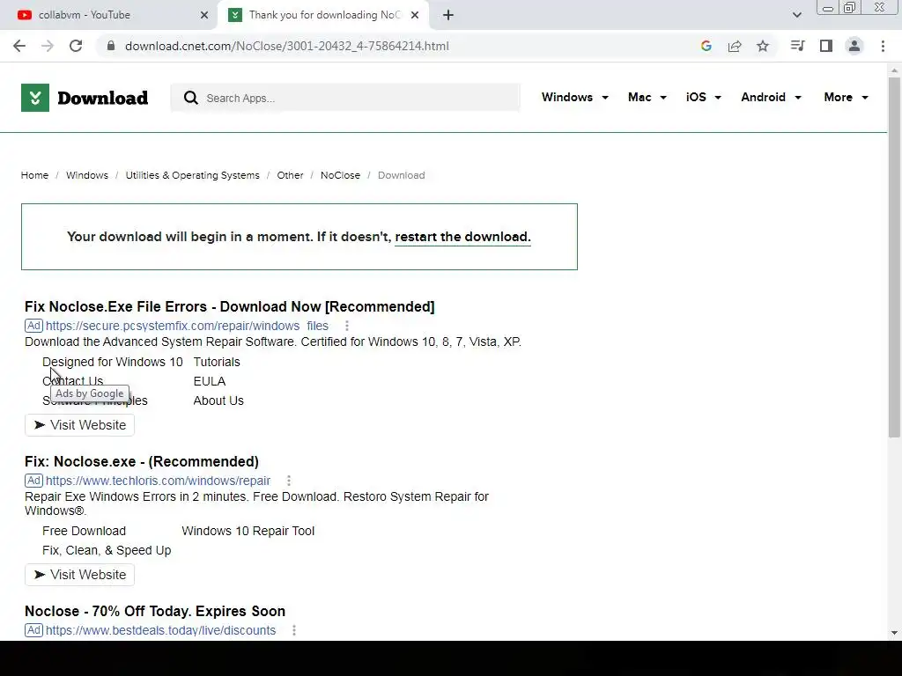Open Fix, Clean, & Speed Up link

click(107, 551)
